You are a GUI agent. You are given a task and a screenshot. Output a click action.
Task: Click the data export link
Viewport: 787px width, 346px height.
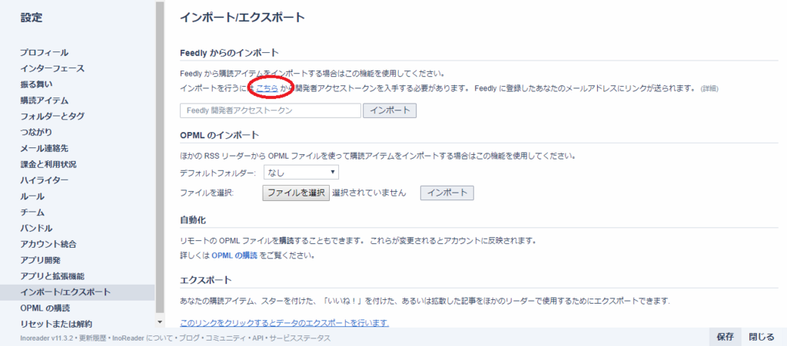tap(284, 322)
